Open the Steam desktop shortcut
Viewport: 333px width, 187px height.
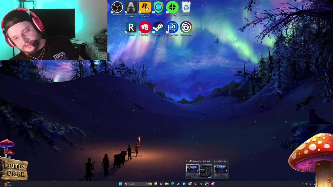[x=158, y=29]
